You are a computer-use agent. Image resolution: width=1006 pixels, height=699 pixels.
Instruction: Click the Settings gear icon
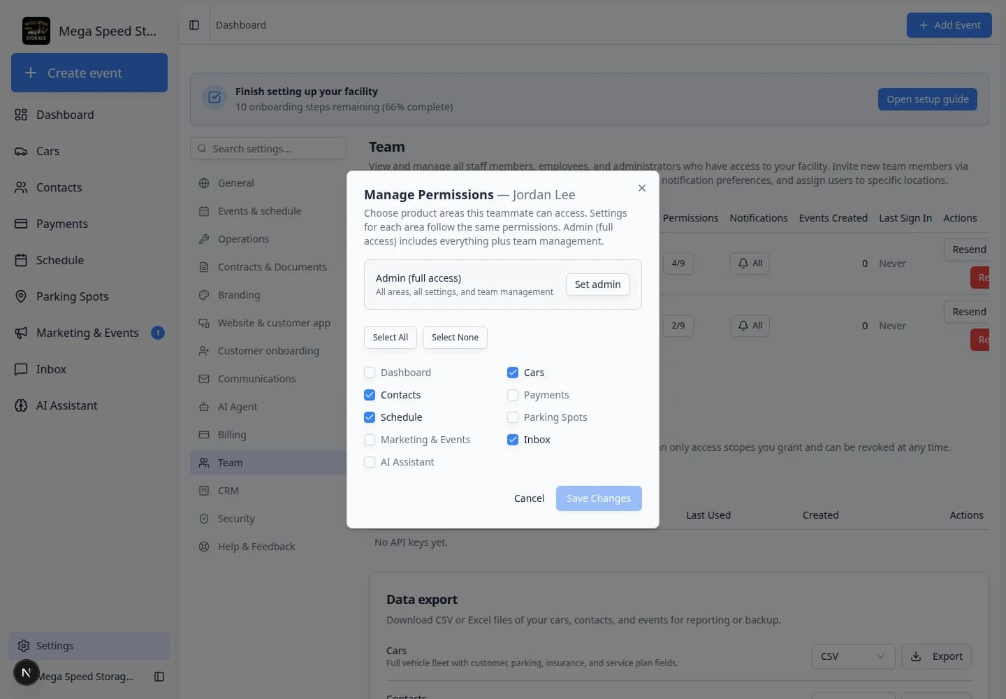click(24, 646)
